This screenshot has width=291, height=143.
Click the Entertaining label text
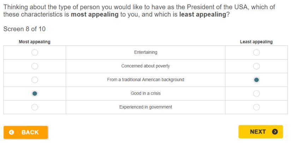(x=145, y=52)
